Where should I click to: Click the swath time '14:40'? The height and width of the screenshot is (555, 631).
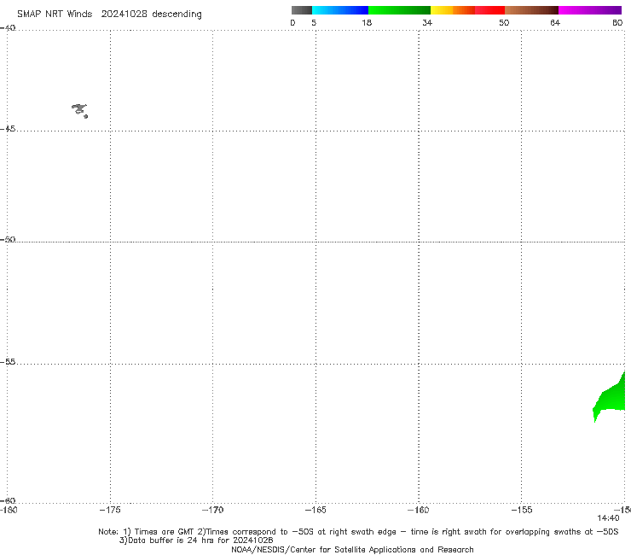point(608,518)
